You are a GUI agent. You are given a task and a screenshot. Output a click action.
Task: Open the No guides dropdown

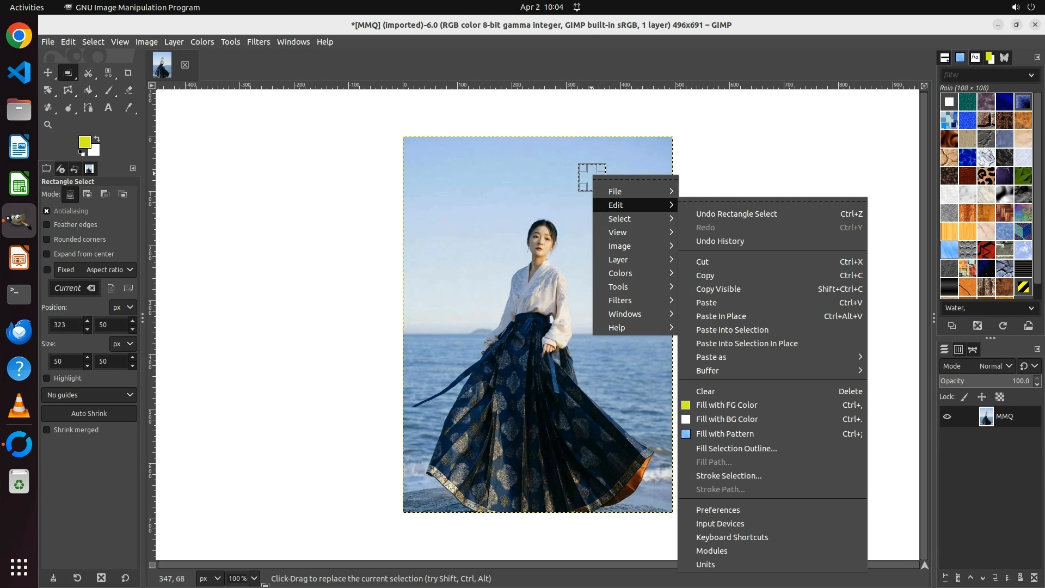89,395
